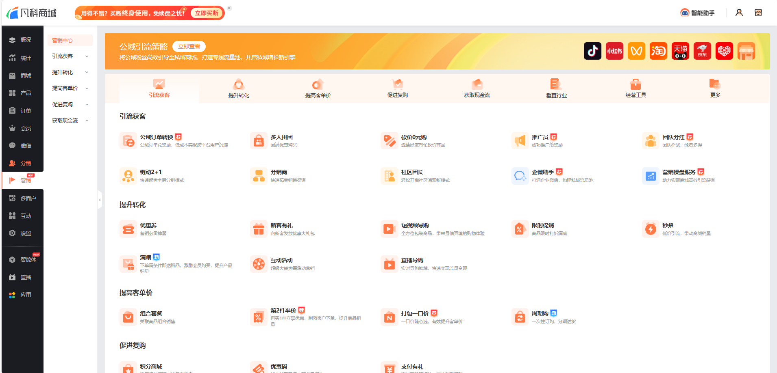This screenshot has width=777, height=373.
Task: Open the 新客有礼 feature icon
Action: [x=259, y=229]
